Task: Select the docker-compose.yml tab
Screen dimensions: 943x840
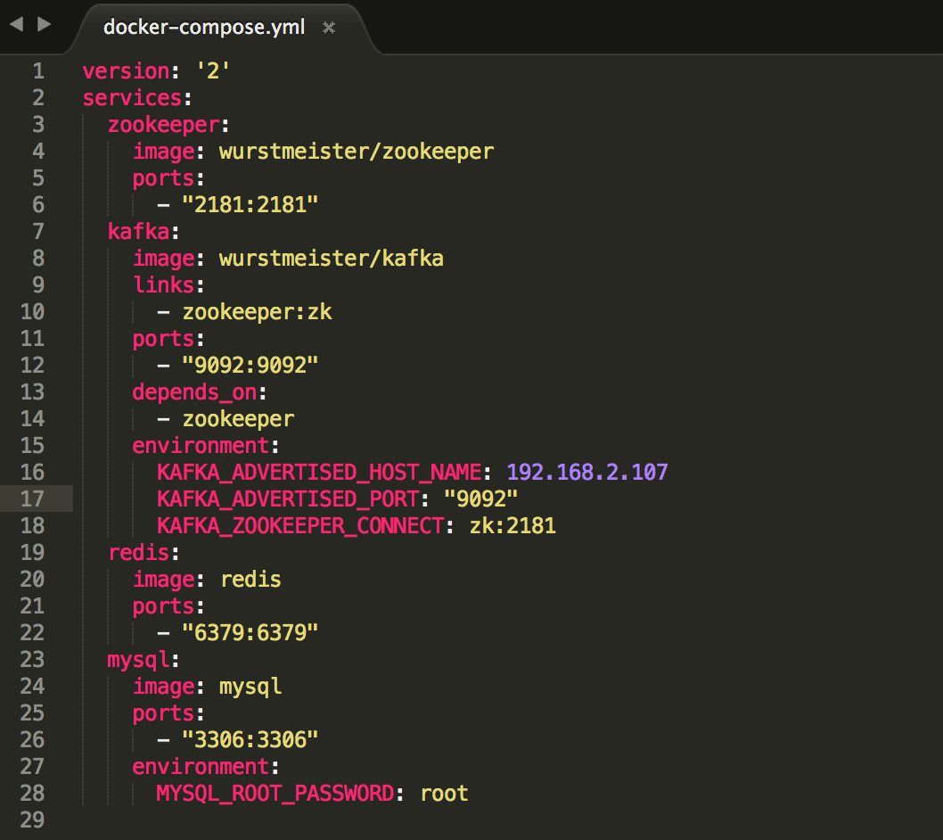Action: pos(204,27)
